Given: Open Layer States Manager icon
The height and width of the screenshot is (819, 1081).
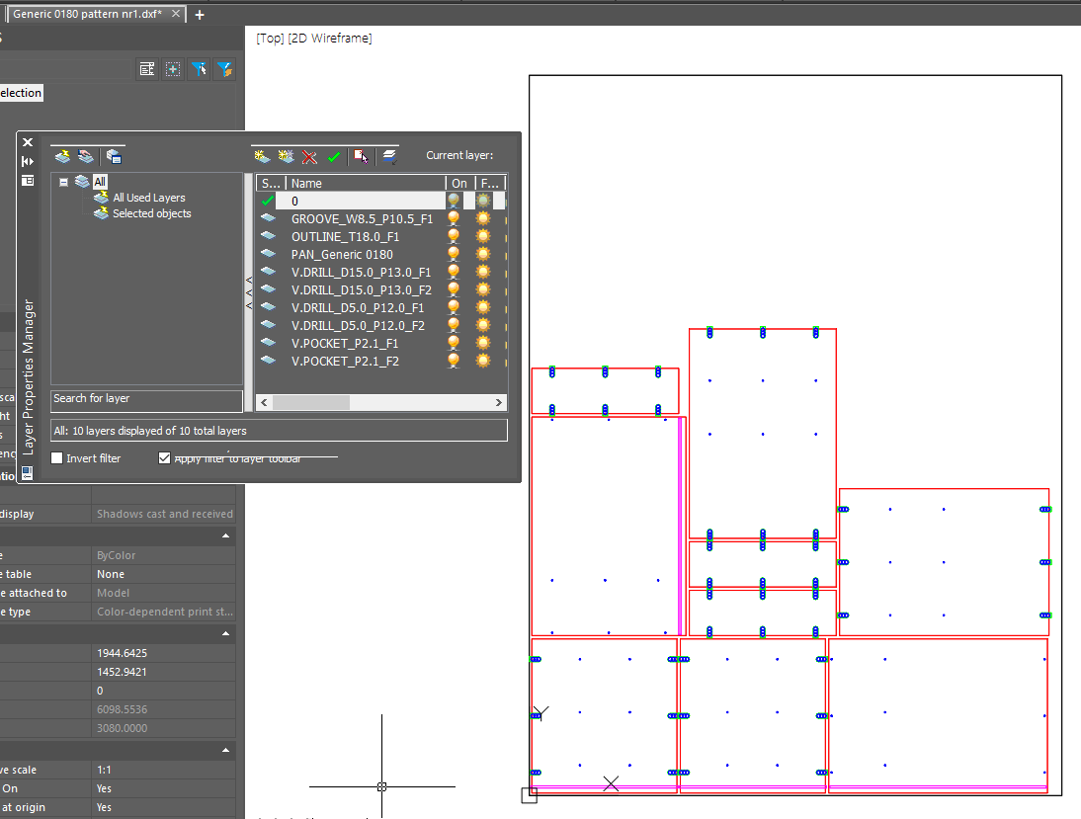Looking at the screenshot, I should (115, 156).
